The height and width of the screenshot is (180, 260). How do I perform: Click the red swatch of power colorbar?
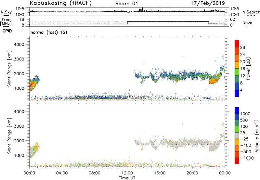(237, 44)
